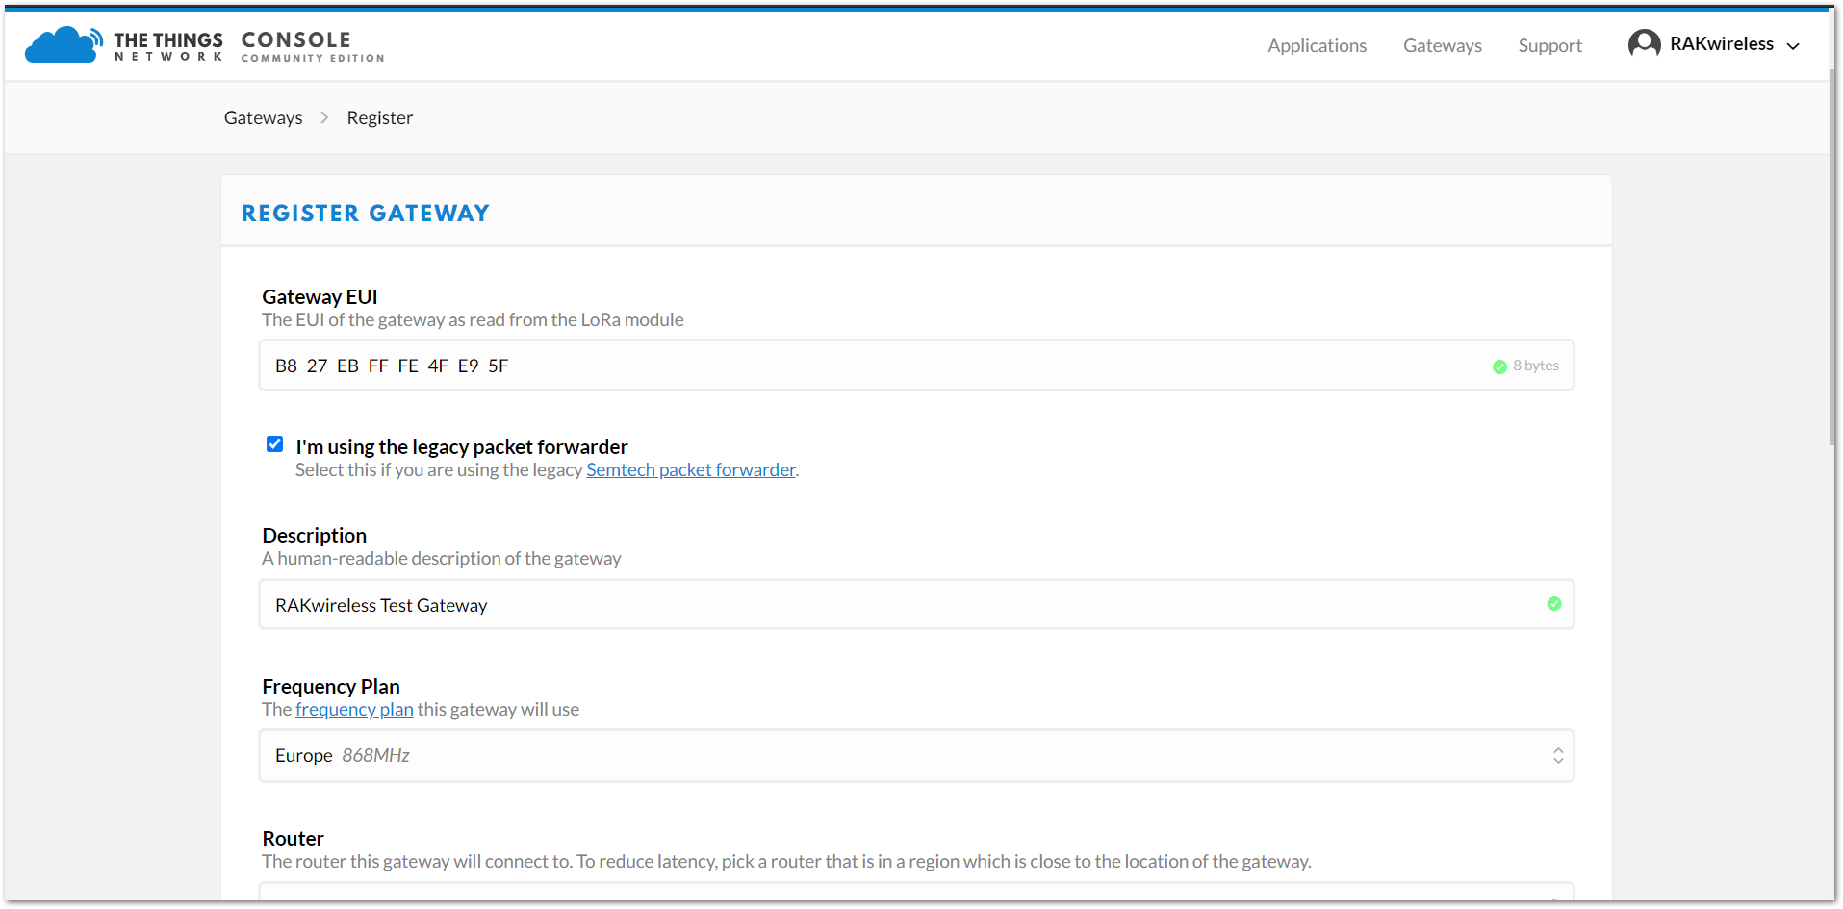Click the breadcrumb arrow between Gateways and Register
The image size is (1843, 909).
point(324,117)
